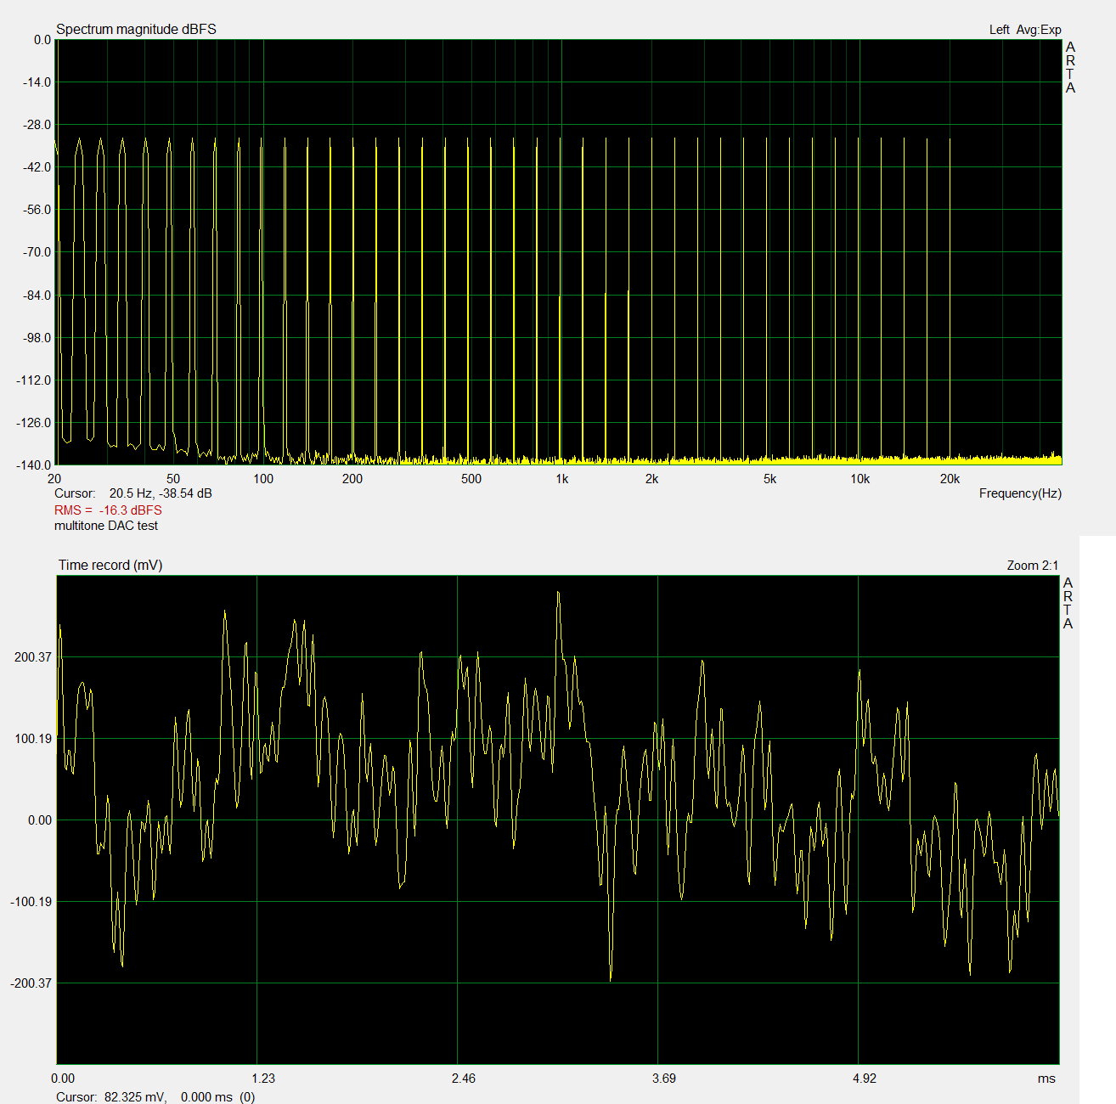This screenshot has height=1104, width=1116.
Task: Click the -28.0 dBFS axis label
Action: pyautogui.click(x=37, y=125)
